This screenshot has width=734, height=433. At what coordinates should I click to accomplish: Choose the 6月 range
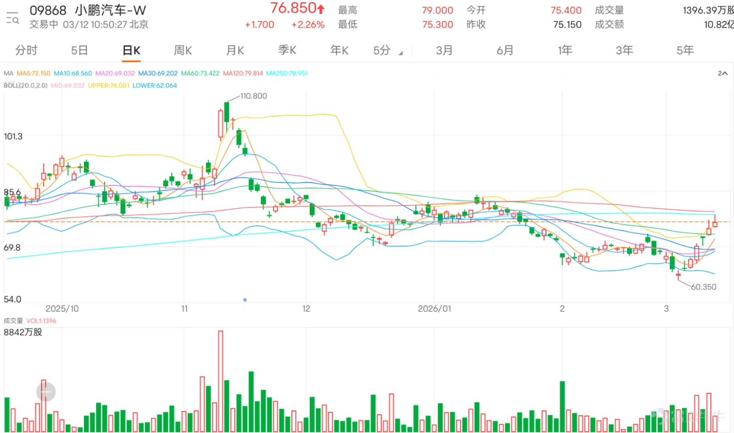tap(505, 50)
